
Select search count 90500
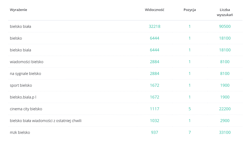pos(225,26)
